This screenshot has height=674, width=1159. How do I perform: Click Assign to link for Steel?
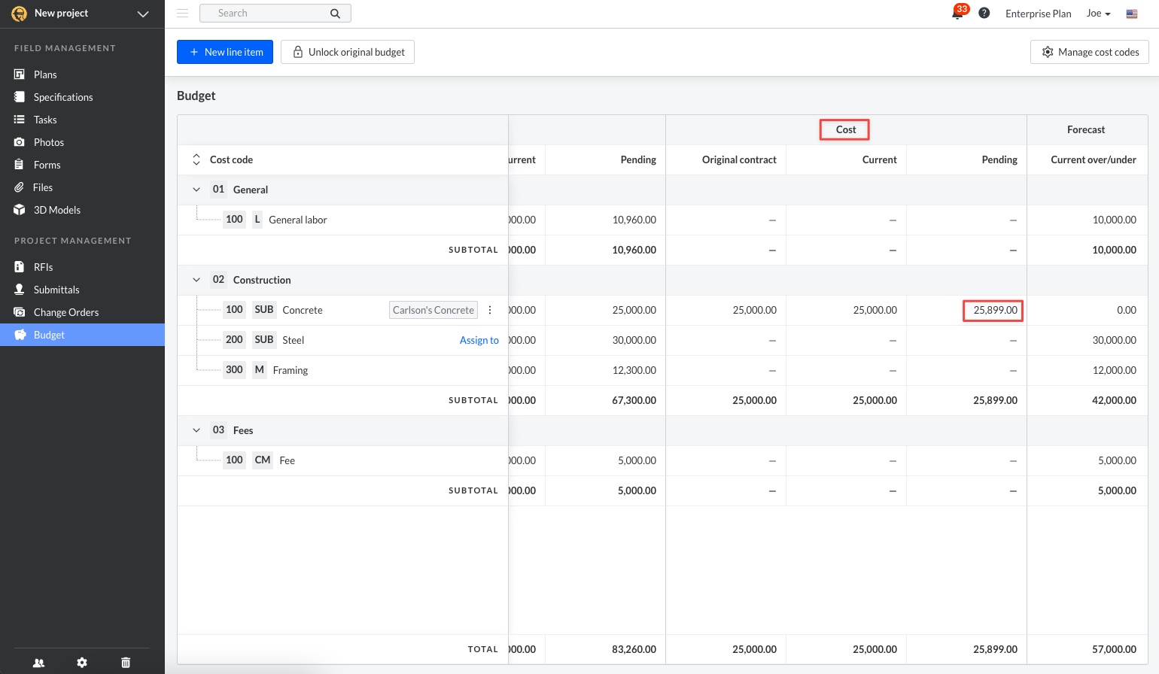pyautogui.click(x=479, y=340)
